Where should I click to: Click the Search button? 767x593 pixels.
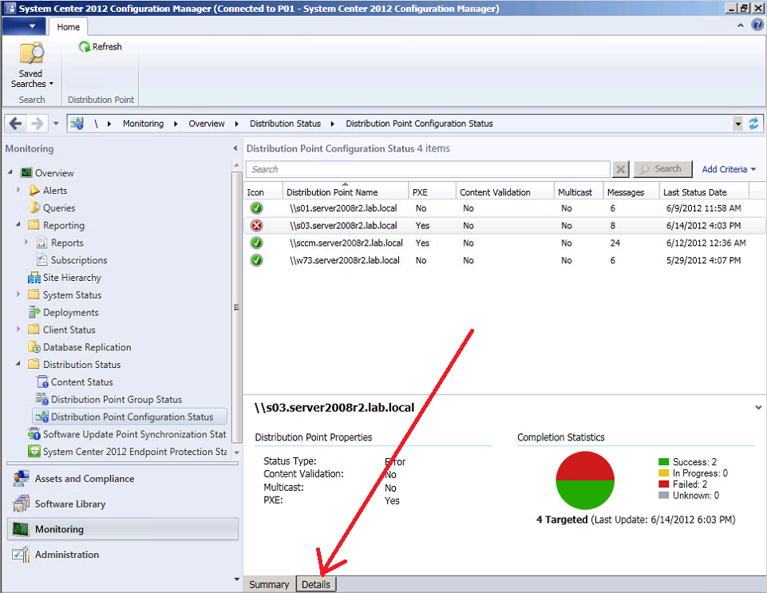(662, 168)
